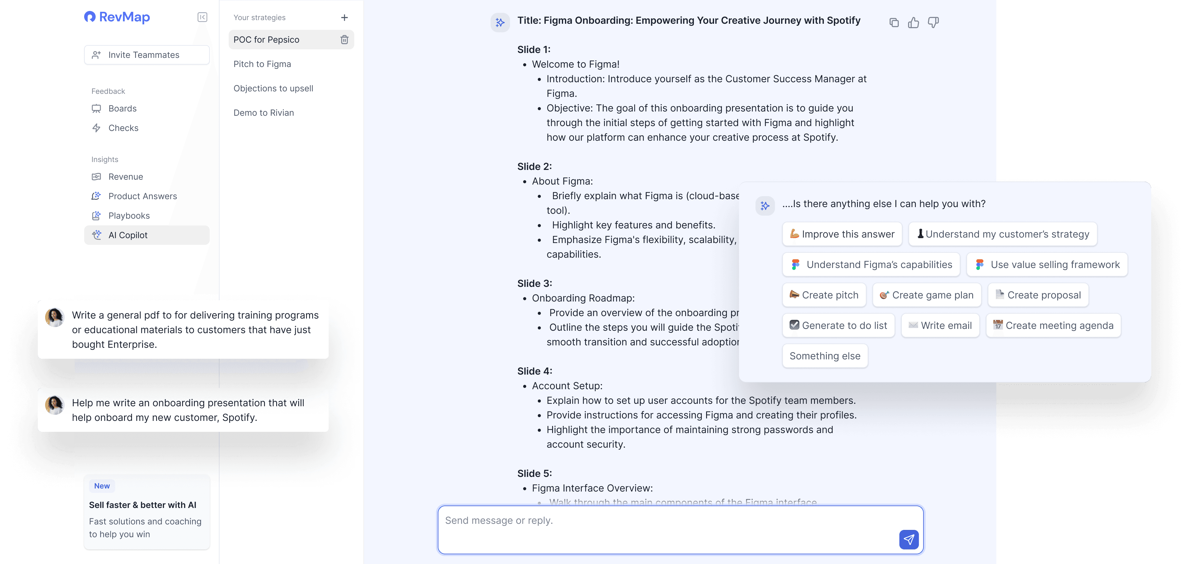The height and width of the screenshot is (564, 1189).
Task: Click the Write email suggestion
Action: point(940,326)
